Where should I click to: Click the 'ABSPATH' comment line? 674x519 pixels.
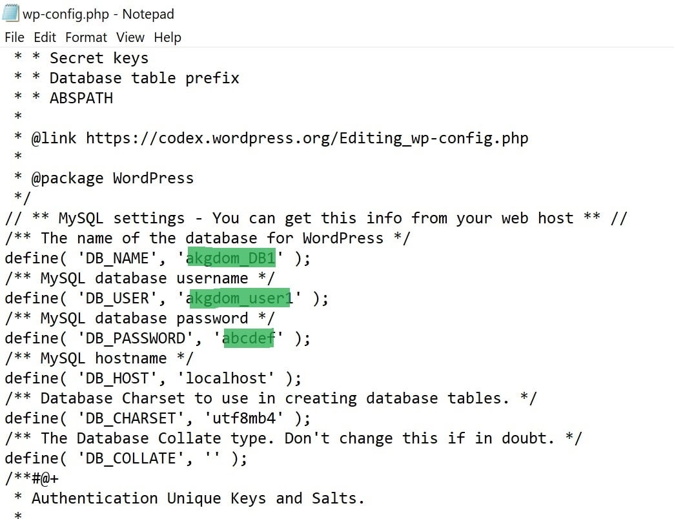(81, 98)
